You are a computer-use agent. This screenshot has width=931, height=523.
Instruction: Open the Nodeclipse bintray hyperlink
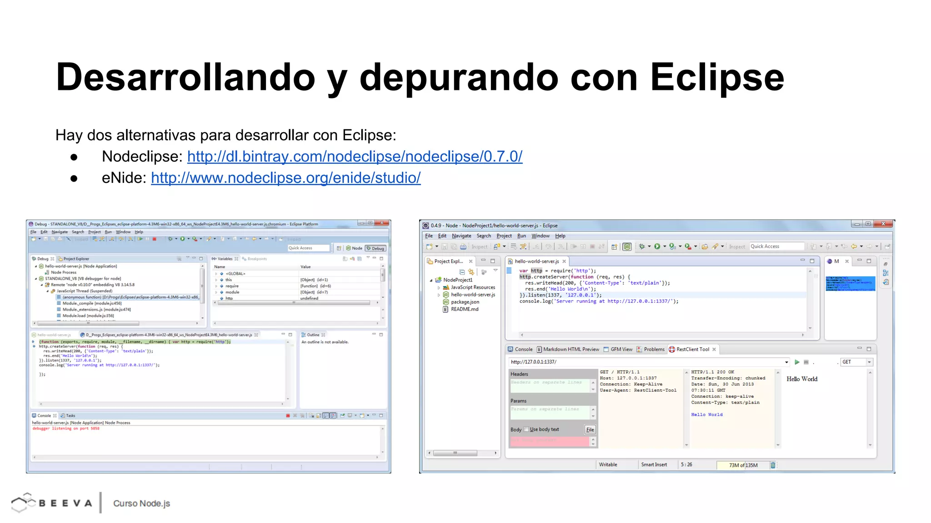point(355,156)
